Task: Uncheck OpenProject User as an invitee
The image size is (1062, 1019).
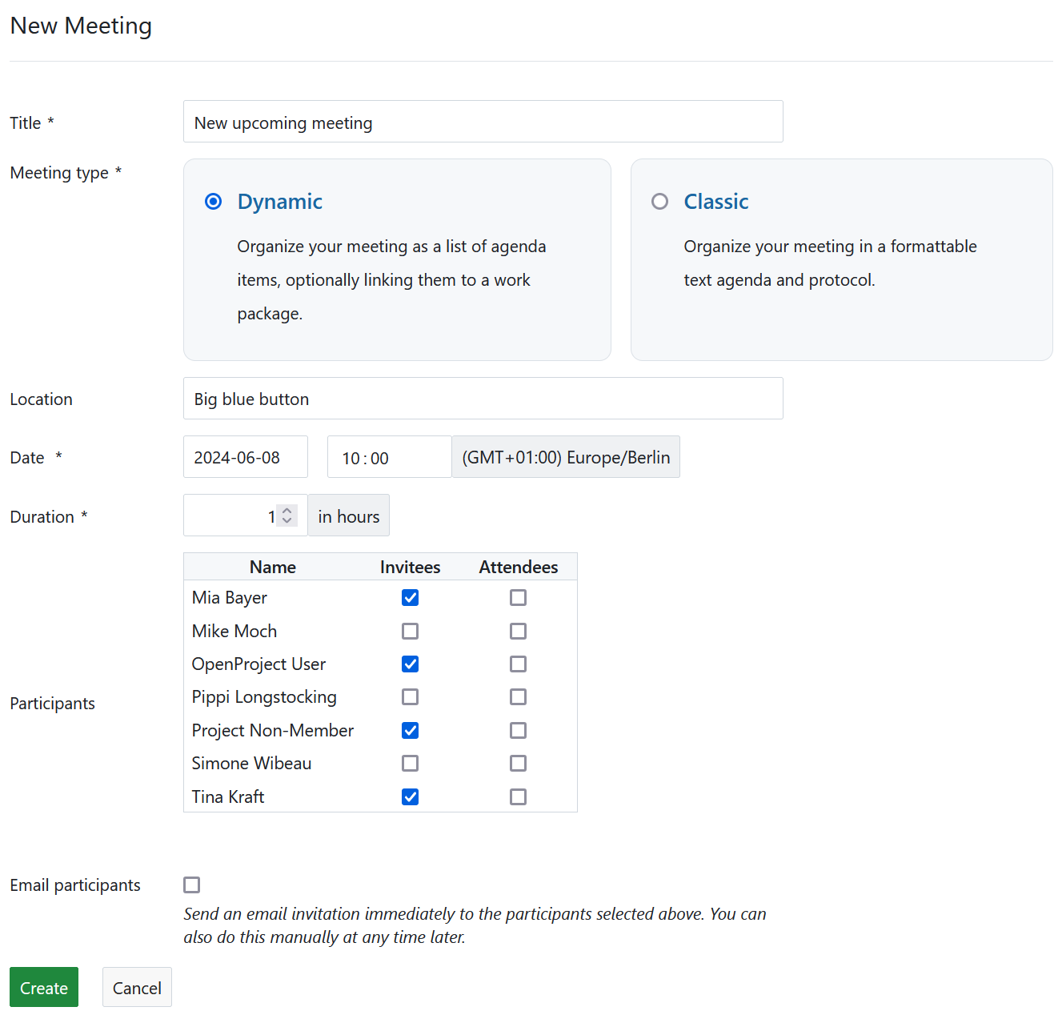Action: pos(410,664)
